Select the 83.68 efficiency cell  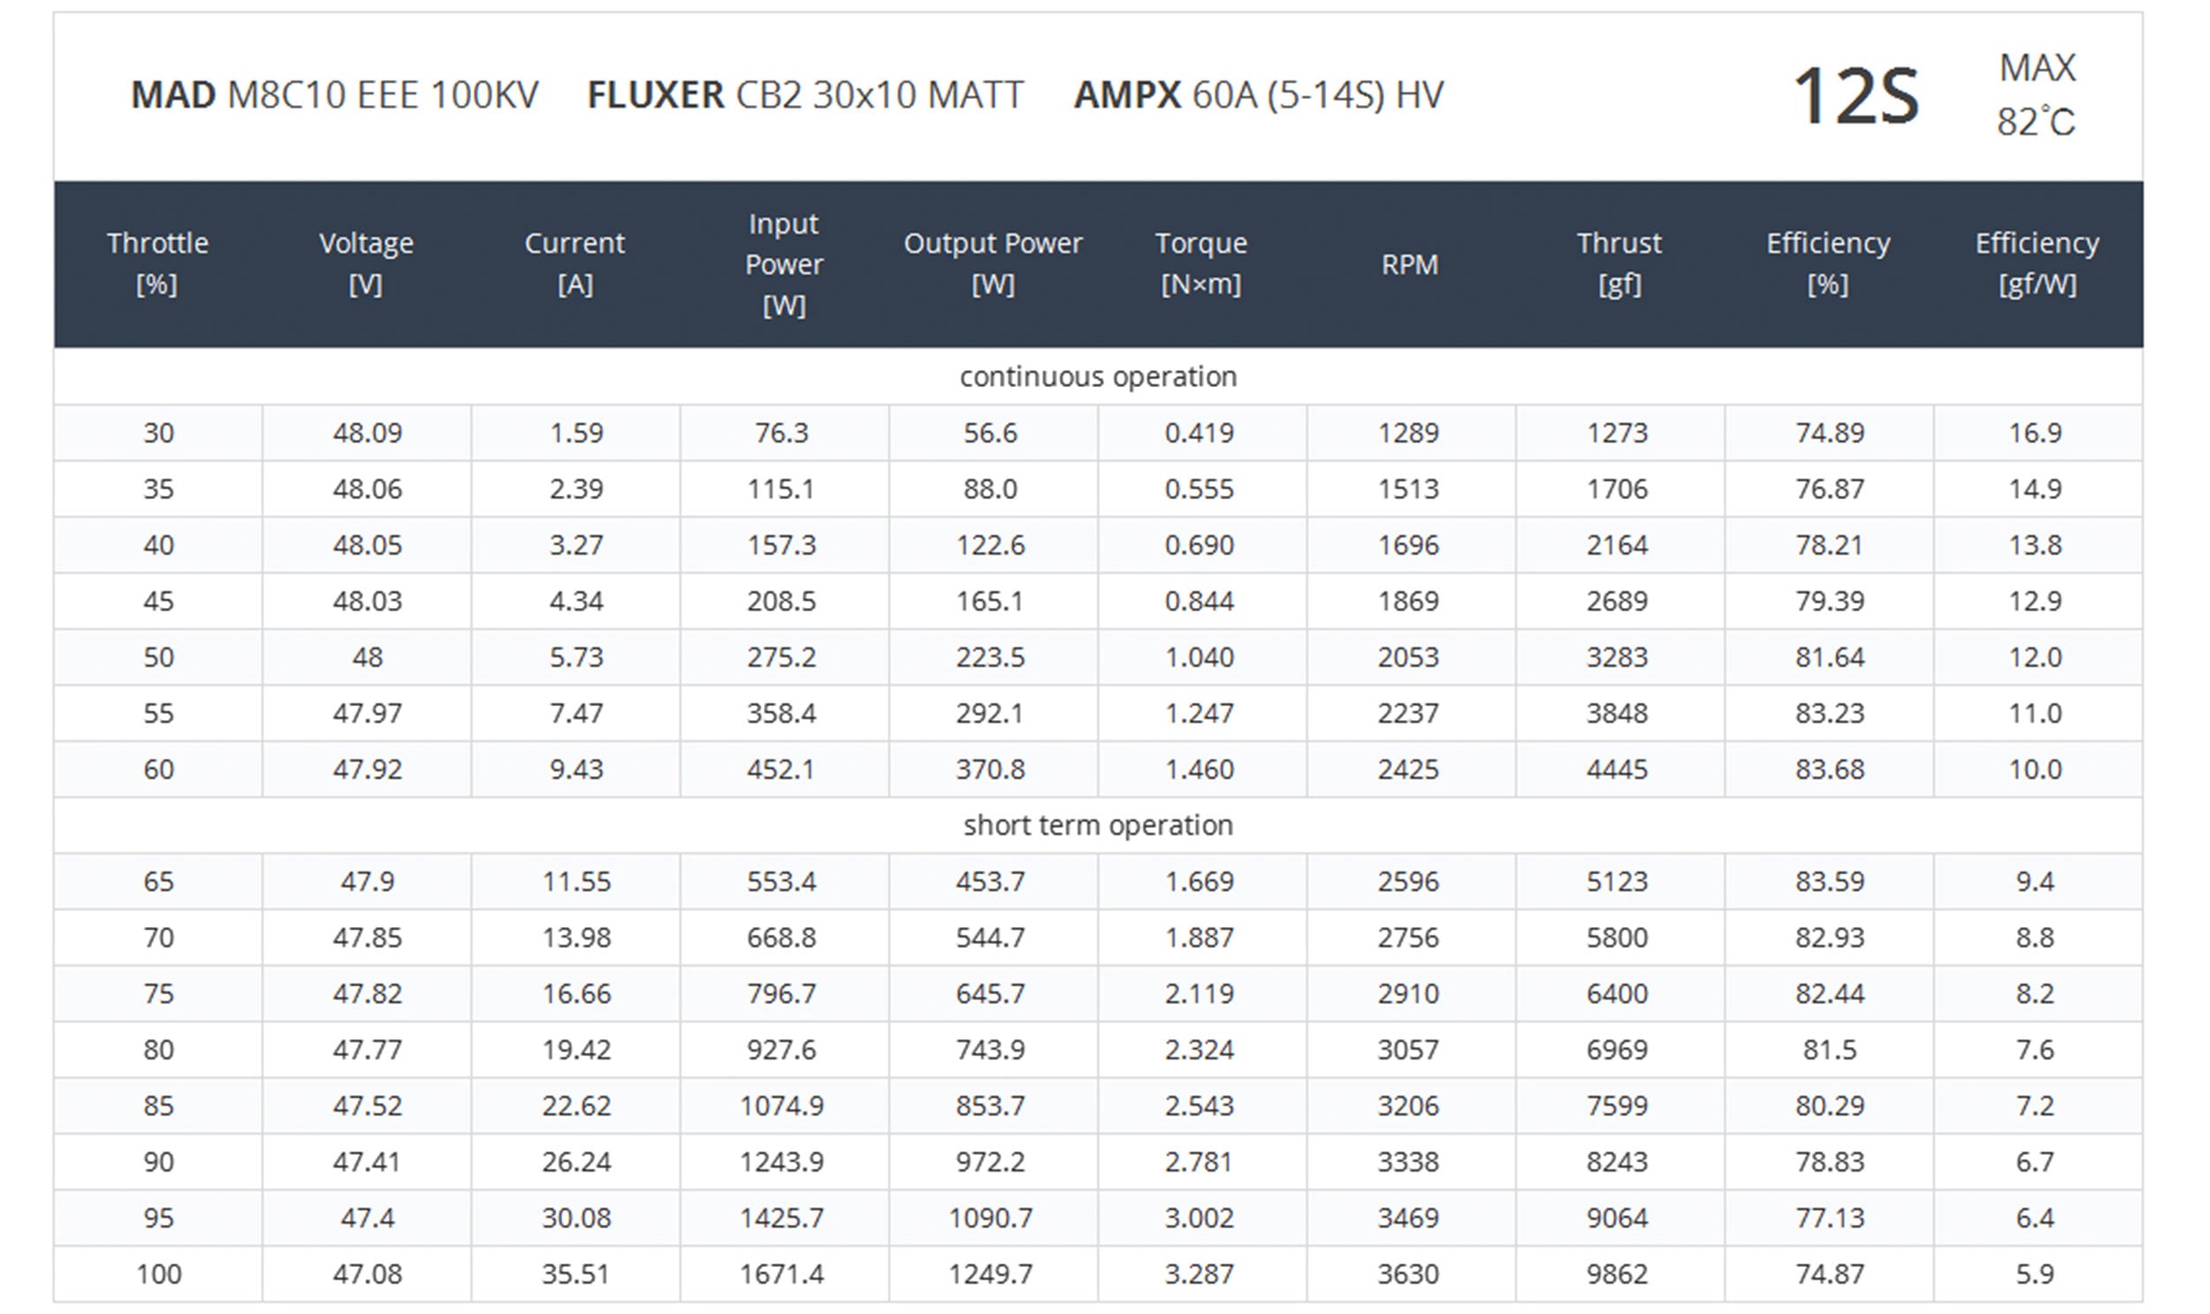click(x=1829, y=769)
